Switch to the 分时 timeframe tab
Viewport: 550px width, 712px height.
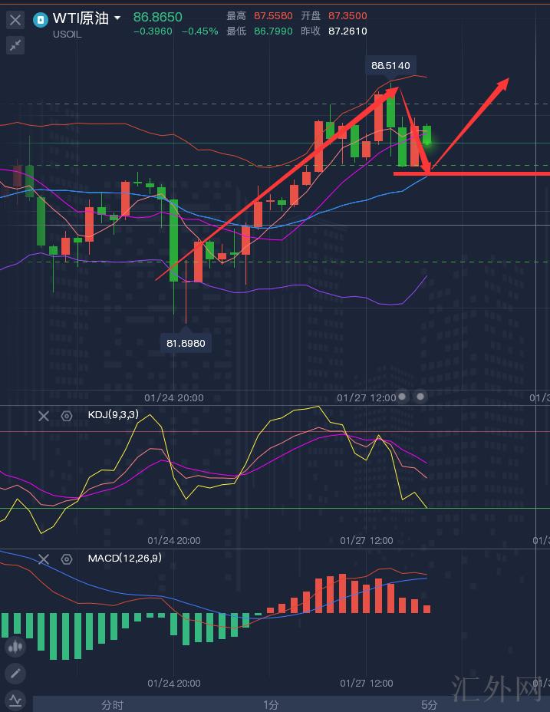tap(112, 704)
